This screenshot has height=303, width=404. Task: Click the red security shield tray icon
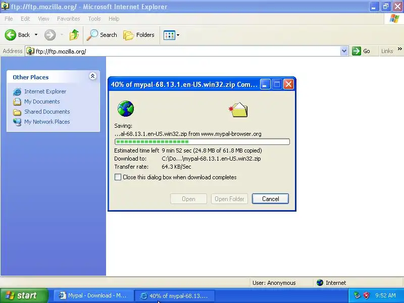(x=367, y=295)
